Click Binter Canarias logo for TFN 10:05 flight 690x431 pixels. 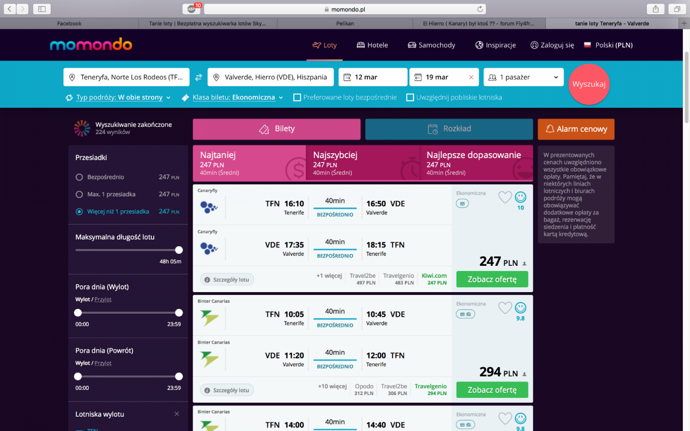(209, 318)
